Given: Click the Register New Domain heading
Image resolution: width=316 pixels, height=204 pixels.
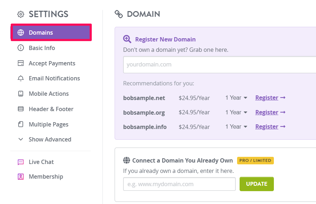Looking at the screenshot, I should coord(165,39).
